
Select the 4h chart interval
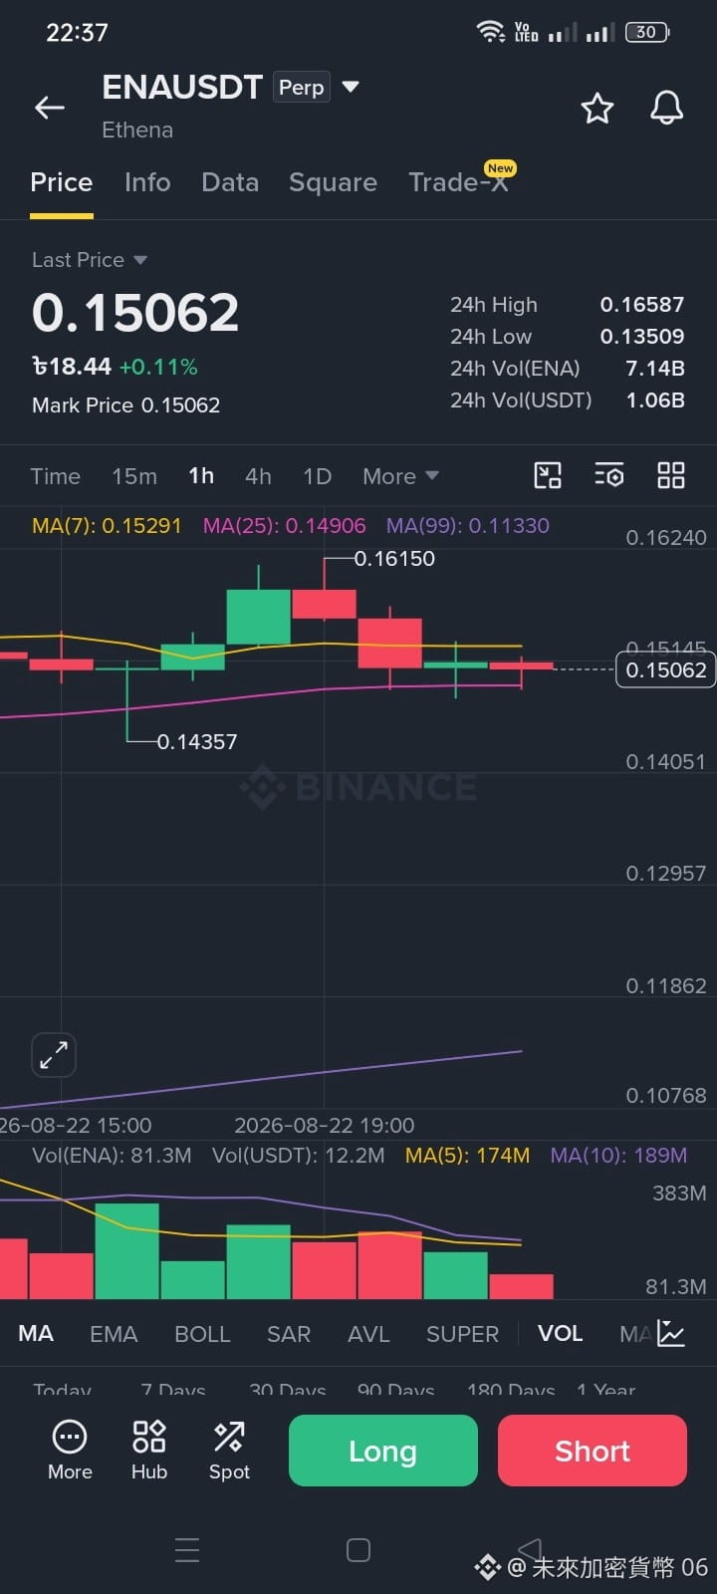[x=258, y=476]
